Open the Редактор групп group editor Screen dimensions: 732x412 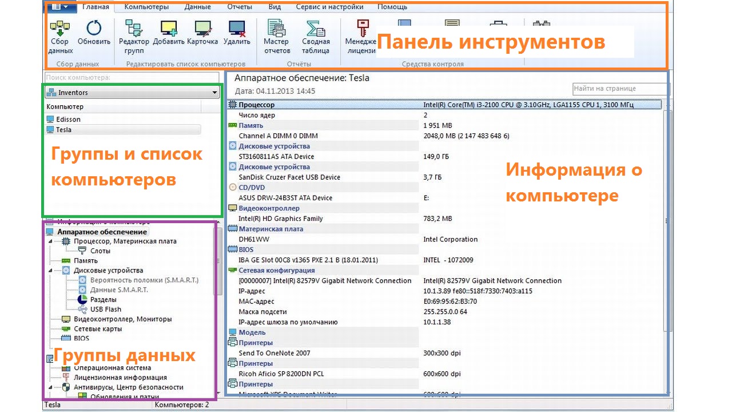134,29
